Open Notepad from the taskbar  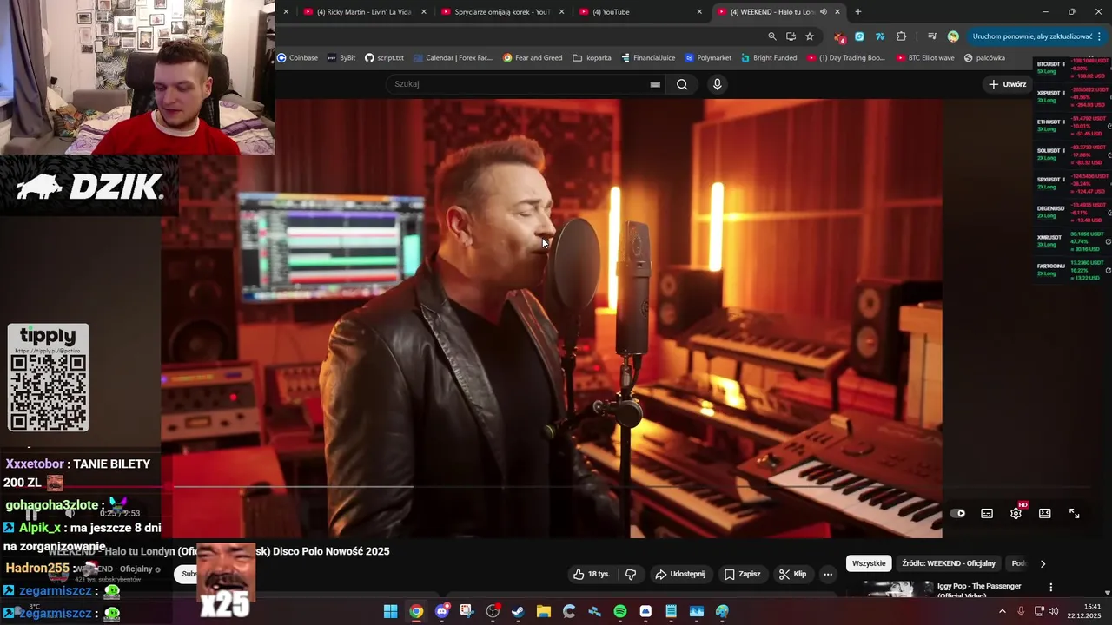pyautogui.click(x=671, y=611)
